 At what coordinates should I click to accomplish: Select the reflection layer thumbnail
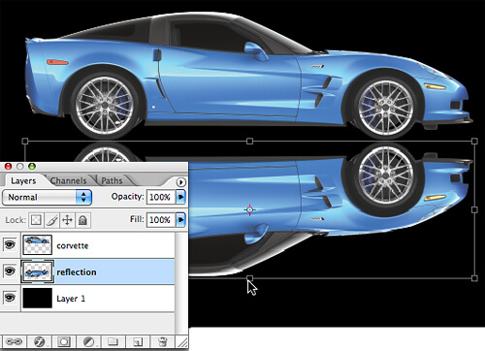tap(37, 271)
